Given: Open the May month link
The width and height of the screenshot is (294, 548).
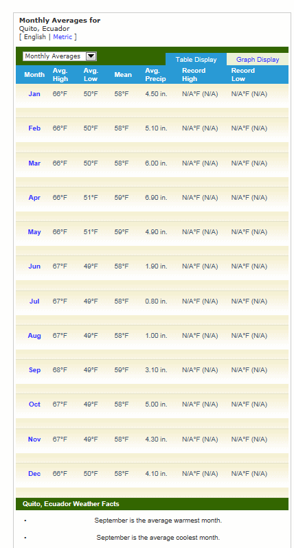Looking at the screenshot, I should (34, 232).
